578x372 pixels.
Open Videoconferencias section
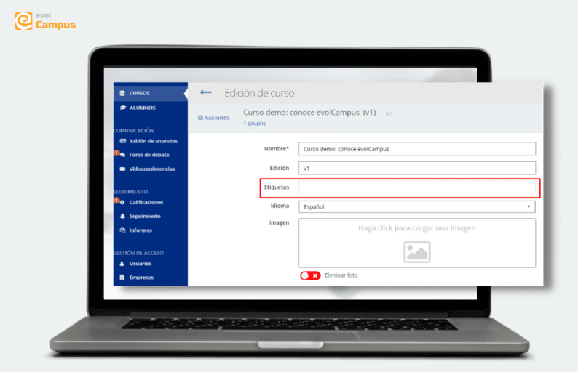click(151, 169)
